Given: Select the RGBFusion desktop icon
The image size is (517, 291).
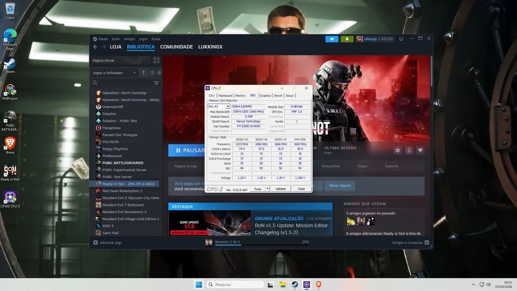Looking at the screenshot, I should pos(10,92).
